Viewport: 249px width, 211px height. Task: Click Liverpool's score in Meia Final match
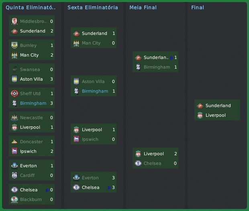click(x=176, y=154)
